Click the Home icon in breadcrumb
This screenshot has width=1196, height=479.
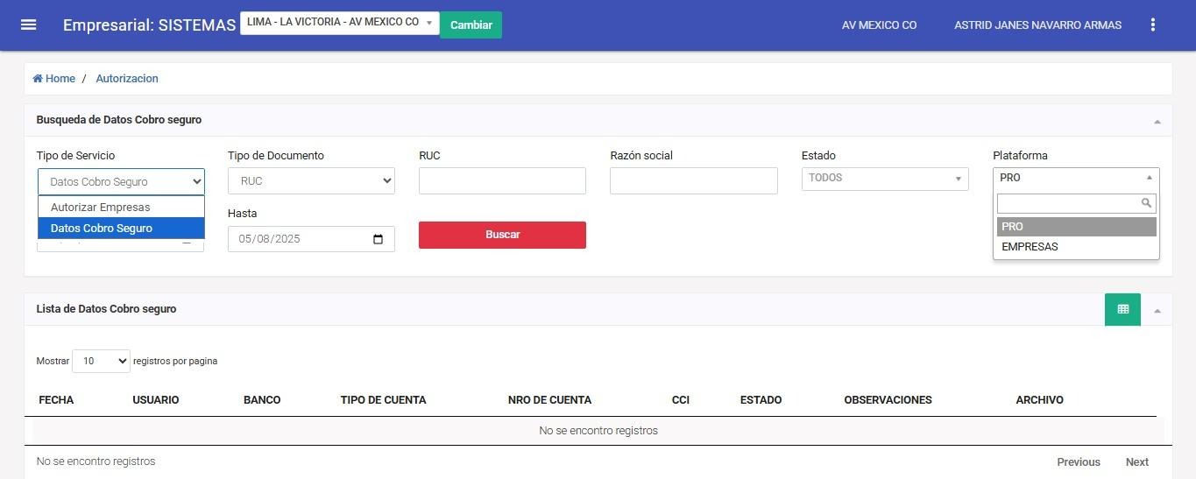pyautogui.click(x=39, y=79)
